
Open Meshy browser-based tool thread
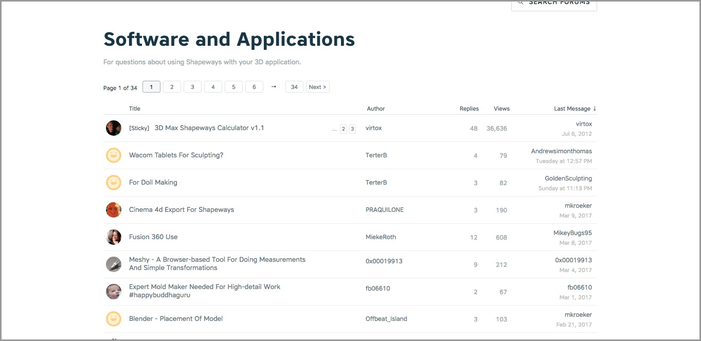tap(217, 263)
